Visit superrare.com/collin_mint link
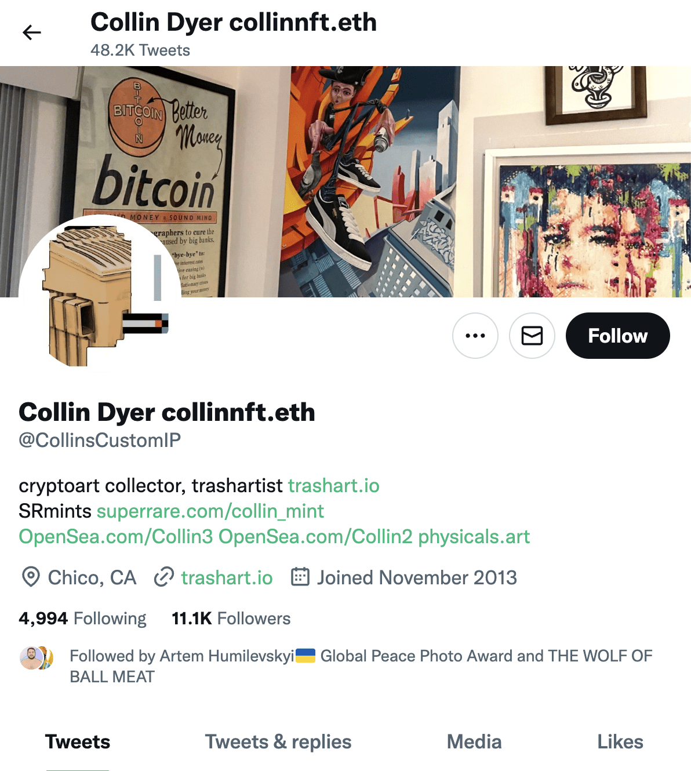The image size is (691, 771). [210, 511]
